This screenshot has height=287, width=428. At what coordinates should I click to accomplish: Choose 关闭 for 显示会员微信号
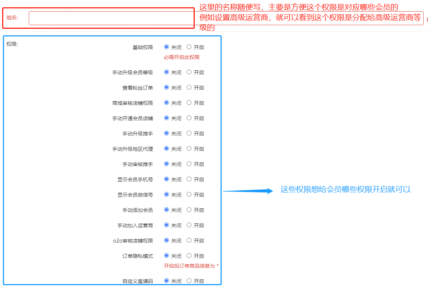coord(166,194)
